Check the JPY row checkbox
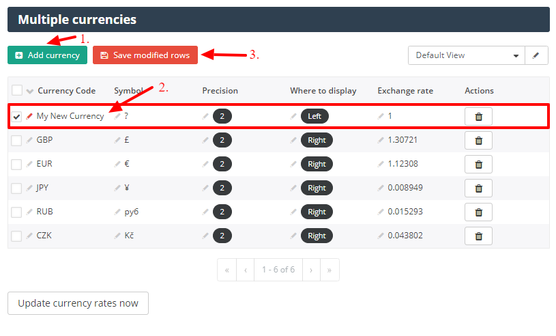Viewport: 556px width, 336px height. pos(16,188)
